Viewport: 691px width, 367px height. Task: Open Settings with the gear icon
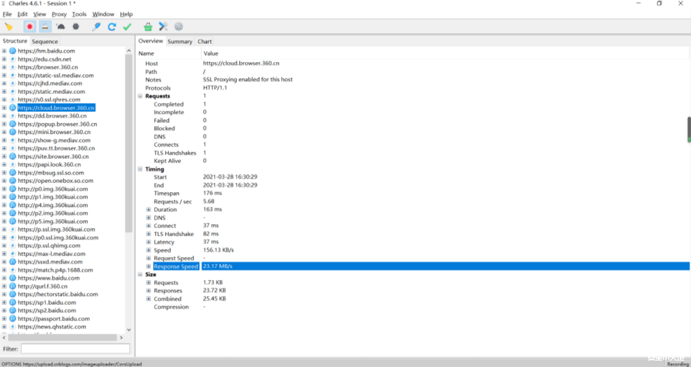click(178, 27)
